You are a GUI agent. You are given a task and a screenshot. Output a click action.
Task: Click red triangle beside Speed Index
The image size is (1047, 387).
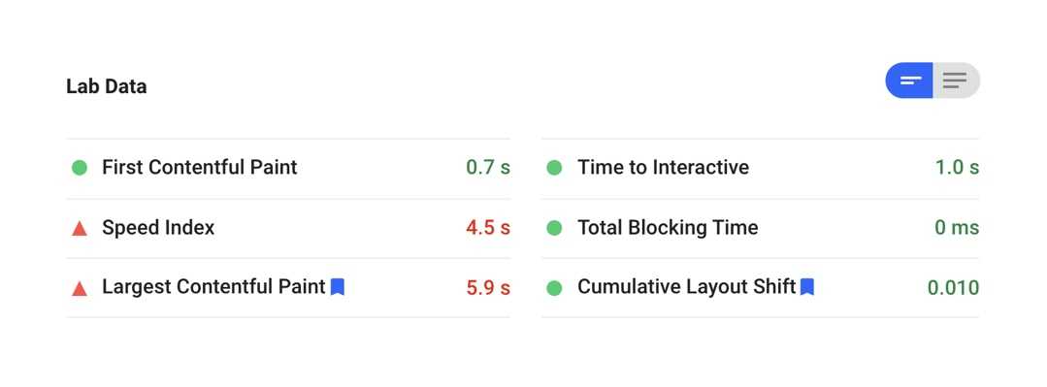point(80,228)
